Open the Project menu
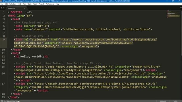 coord(41,4)
